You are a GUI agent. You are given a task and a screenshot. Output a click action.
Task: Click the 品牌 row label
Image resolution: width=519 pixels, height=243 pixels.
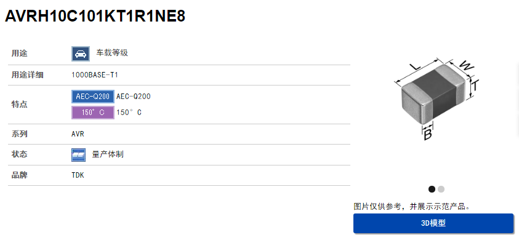coord(20,175)
